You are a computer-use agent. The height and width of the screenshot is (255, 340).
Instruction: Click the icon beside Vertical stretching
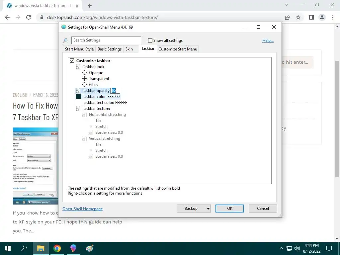click(84, 139)
